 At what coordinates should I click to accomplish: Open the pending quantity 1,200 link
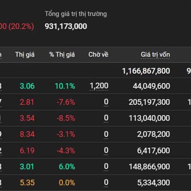pos(99,86)
